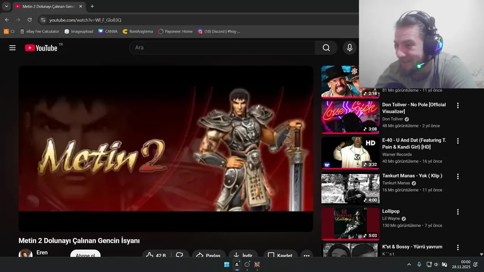This screenshot has height=272, width=484.
Task: Go forward with the browser forward arrow
Action: point(18,20)
